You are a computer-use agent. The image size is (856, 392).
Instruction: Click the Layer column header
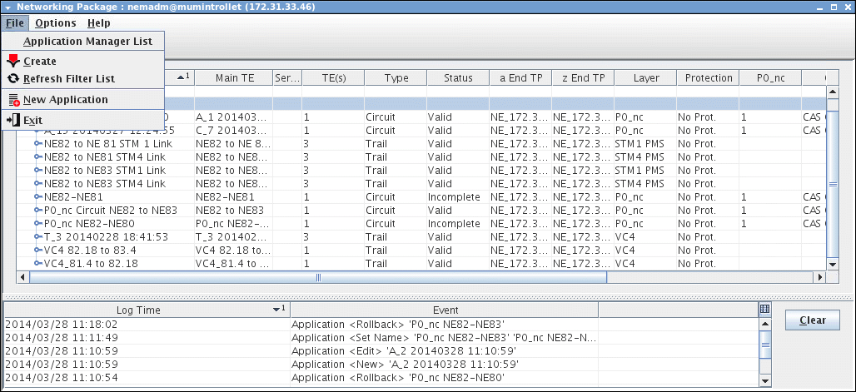point(645,78)
